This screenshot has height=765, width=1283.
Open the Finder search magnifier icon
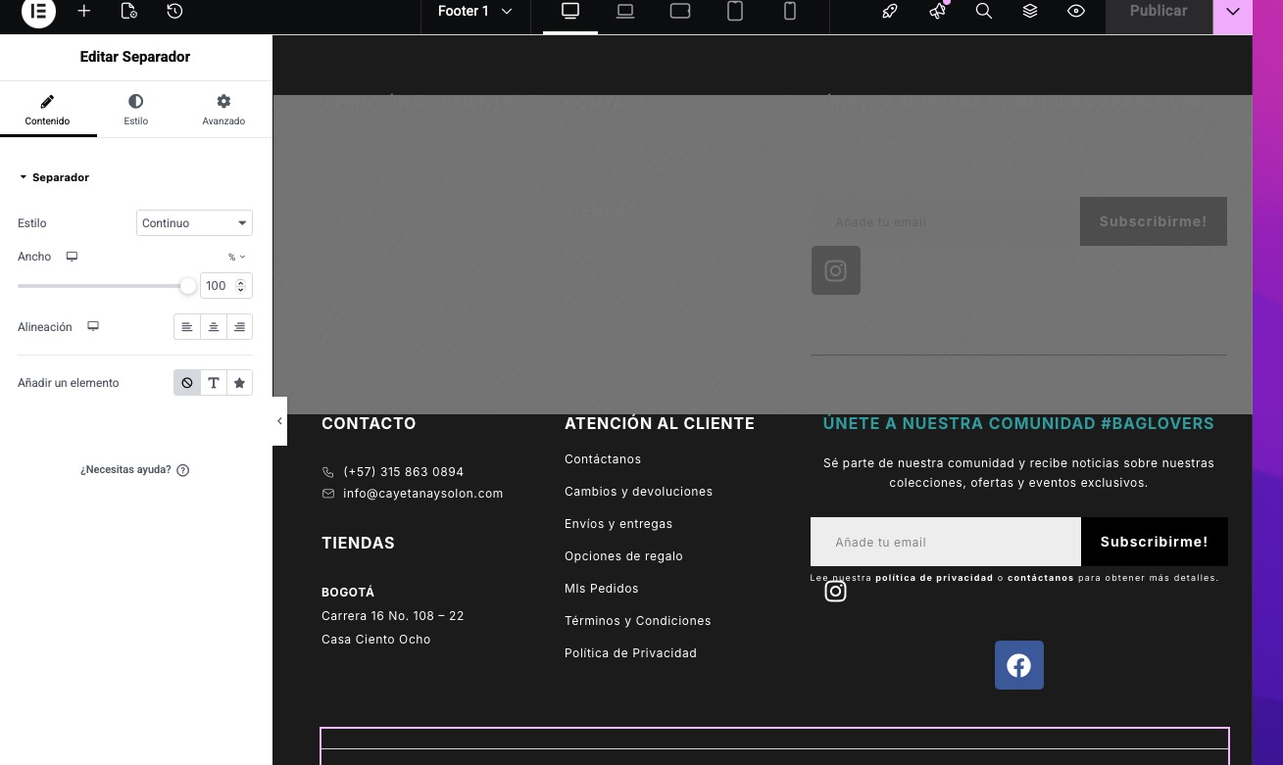(x=983, y=12)
